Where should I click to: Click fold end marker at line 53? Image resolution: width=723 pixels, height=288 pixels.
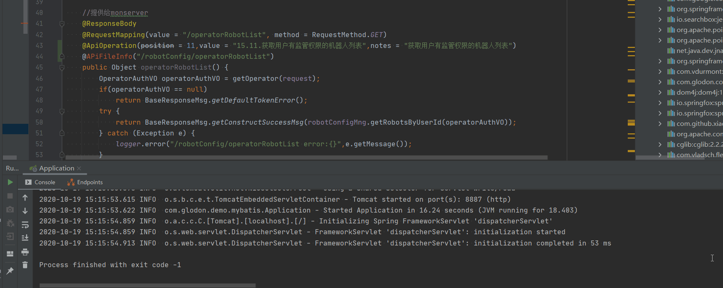click(62, 155)
